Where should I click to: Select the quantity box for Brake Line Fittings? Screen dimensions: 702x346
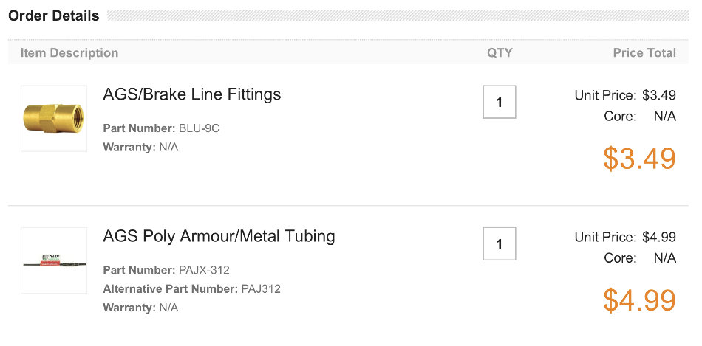point(500,102)
